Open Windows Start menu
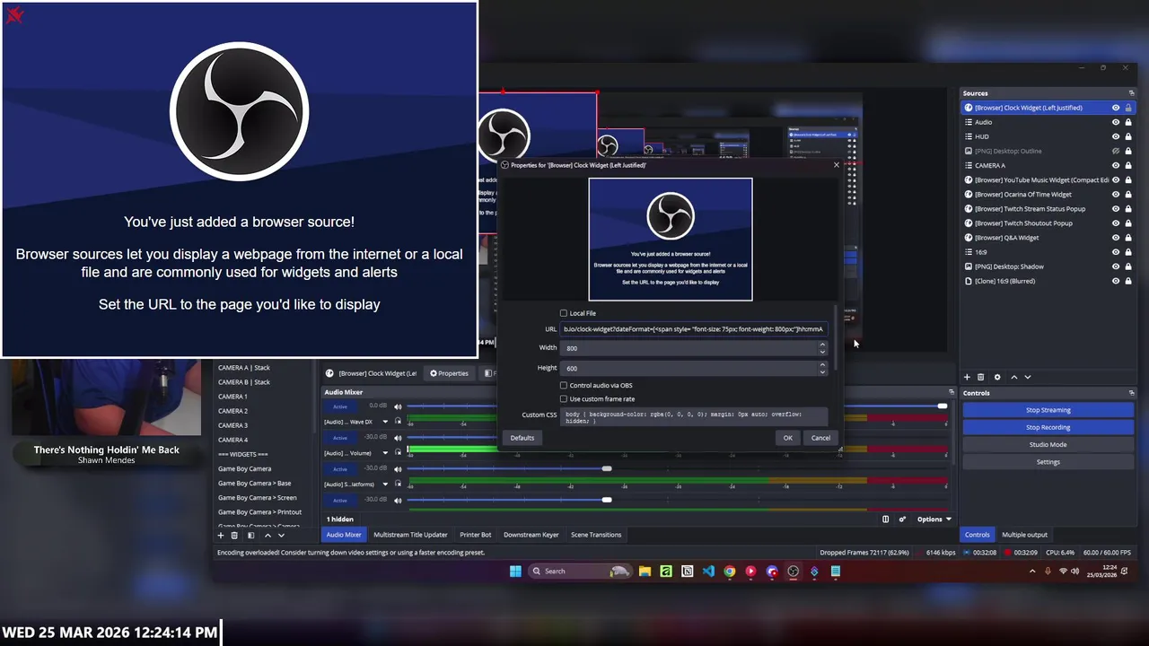 [515, 571]
